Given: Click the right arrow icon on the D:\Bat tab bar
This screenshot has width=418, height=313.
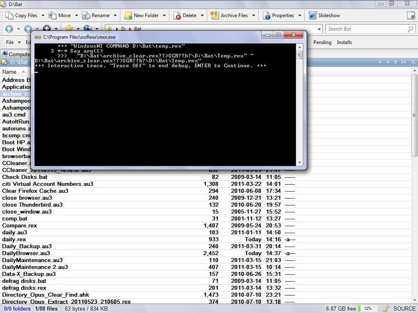Looking at the screenshot, I should point(388,62).
